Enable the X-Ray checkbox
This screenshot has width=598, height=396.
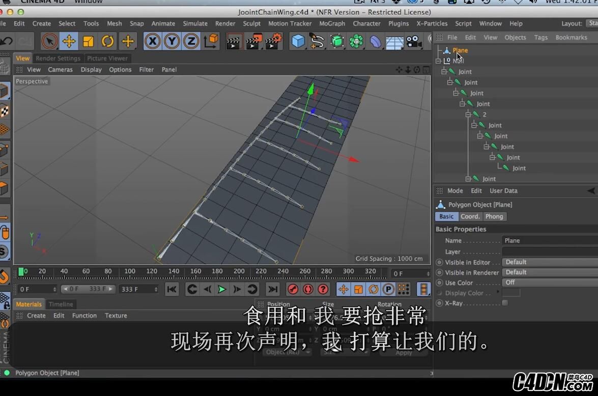[505, 303]
